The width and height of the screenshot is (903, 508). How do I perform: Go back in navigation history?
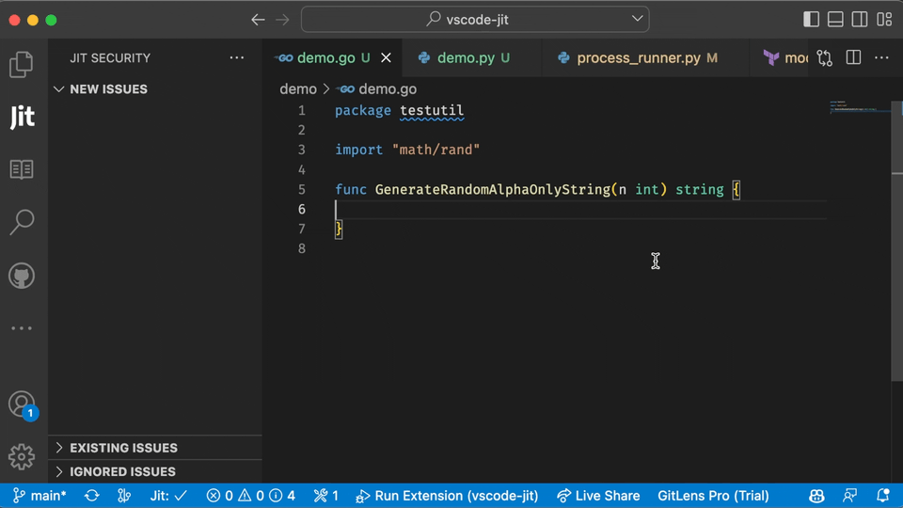[x=258, y=20]
